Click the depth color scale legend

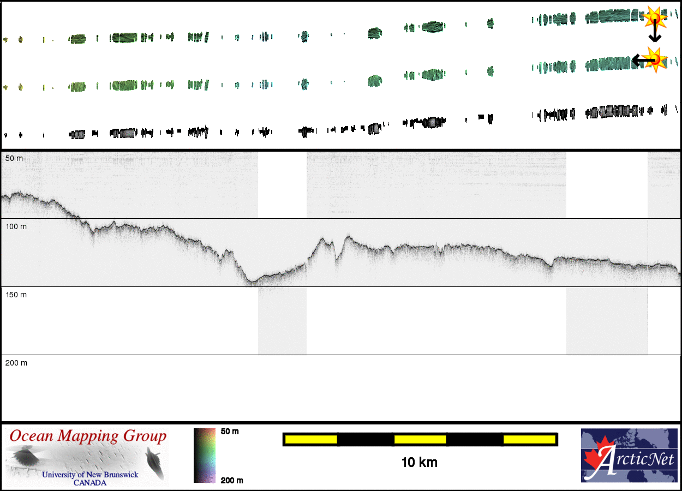(205, 456)
